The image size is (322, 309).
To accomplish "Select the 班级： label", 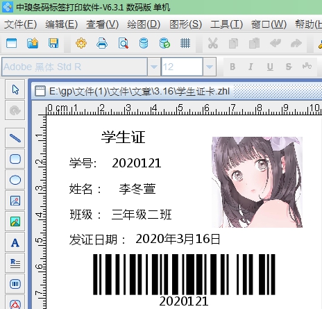I will 85,215.
